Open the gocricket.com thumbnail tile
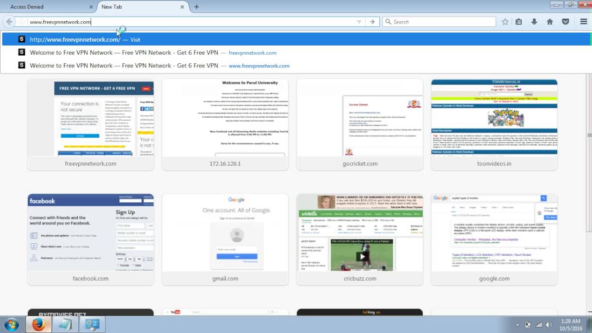592x333 pixels. pos(360,124)
